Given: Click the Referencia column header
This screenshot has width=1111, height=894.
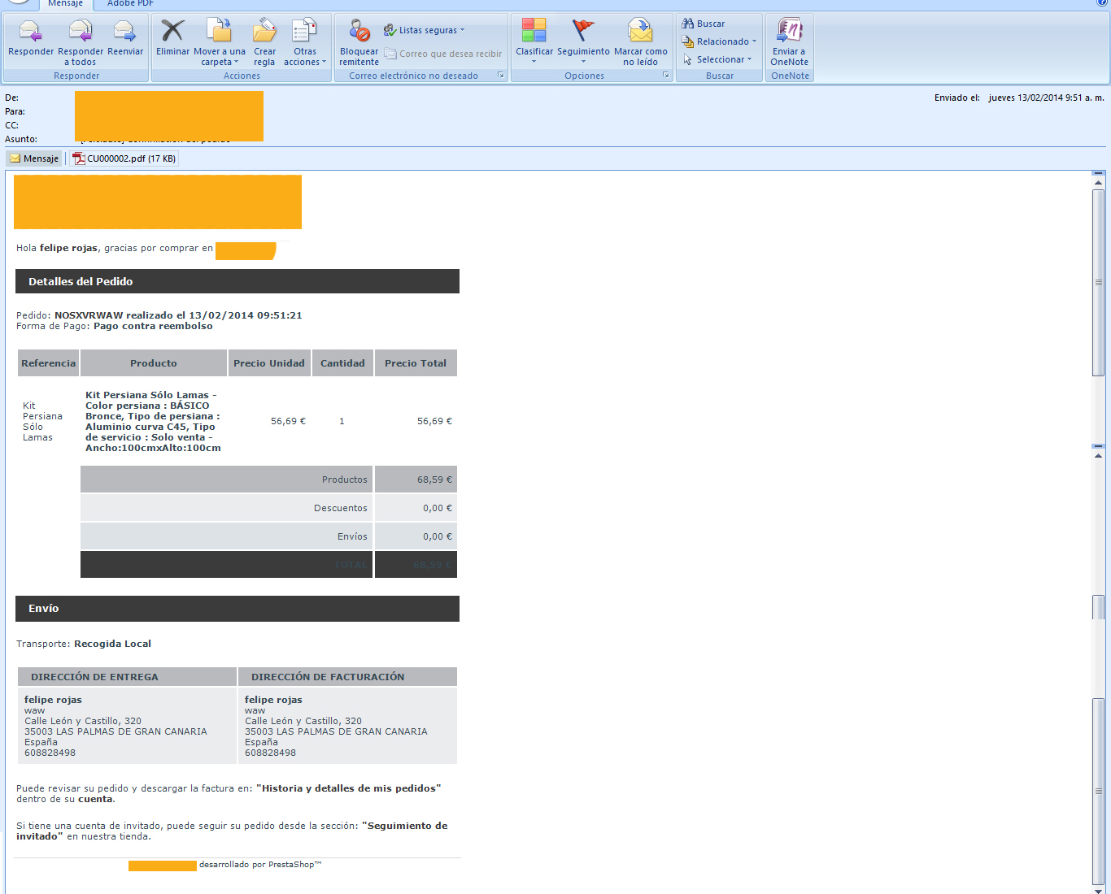Looking at the screenshot, I should coord(49,363).
